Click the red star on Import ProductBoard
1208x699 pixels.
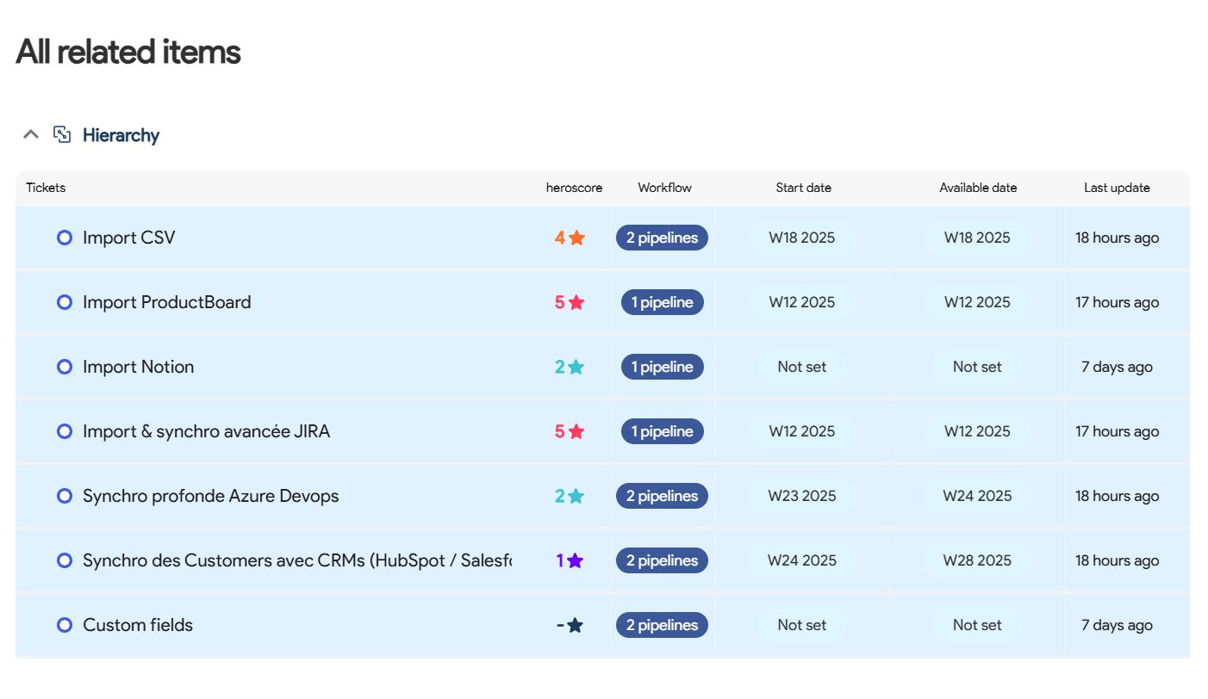576,302
